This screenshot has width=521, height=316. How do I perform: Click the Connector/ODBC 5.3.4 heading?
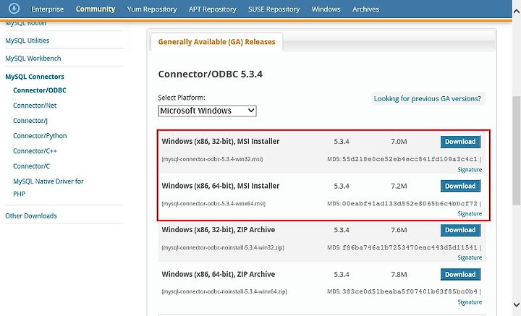point(211,74)
